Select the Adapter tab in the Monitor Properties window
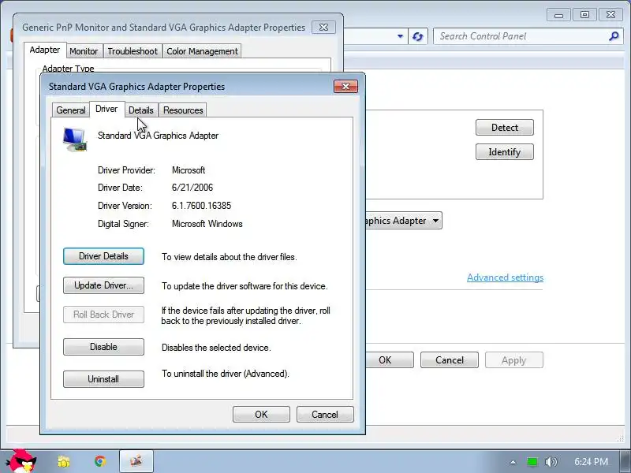 click(x=45, y=50)
